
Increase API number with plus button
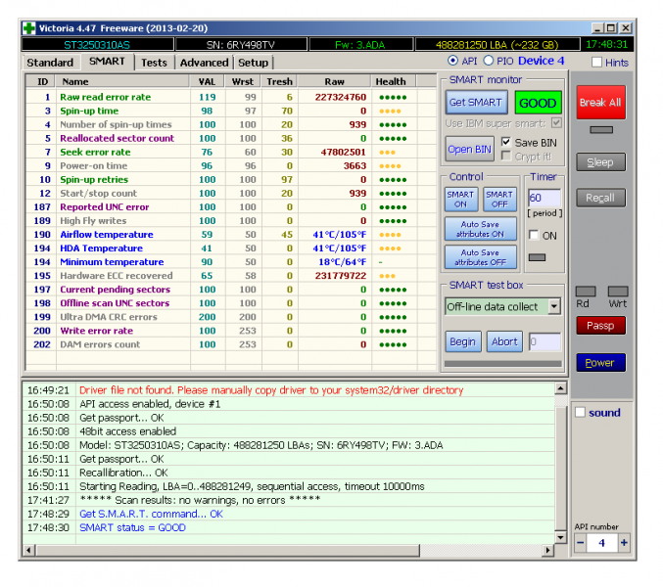click(624, 543)
